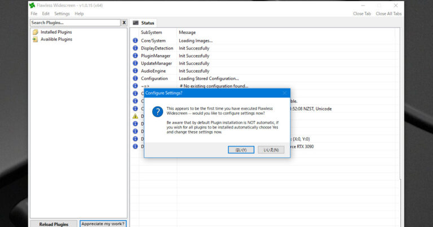Image resolution: width=433 pixels, height=227 pixels.
Task: Click the info icon beside PluginManager row
Action: [x=135, y=56]
